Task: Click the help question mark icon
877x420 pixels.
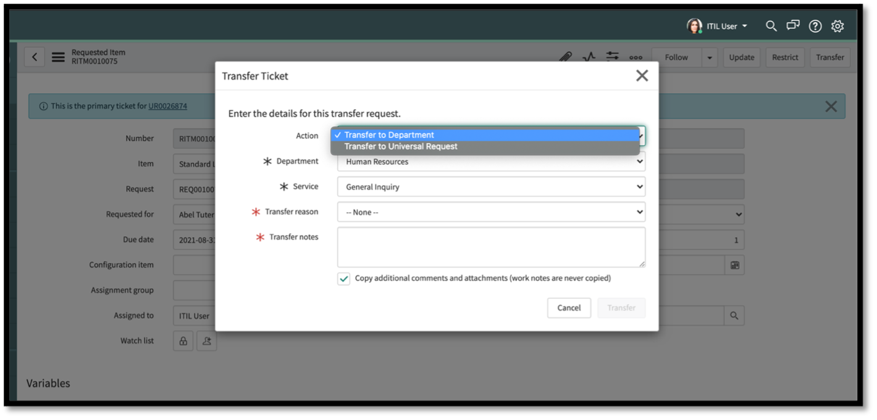Action: [x=815, y=26]
